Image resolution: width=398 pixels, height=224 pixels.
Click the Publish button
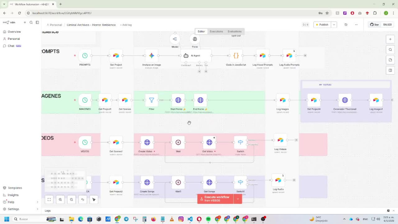click(322, 25)
